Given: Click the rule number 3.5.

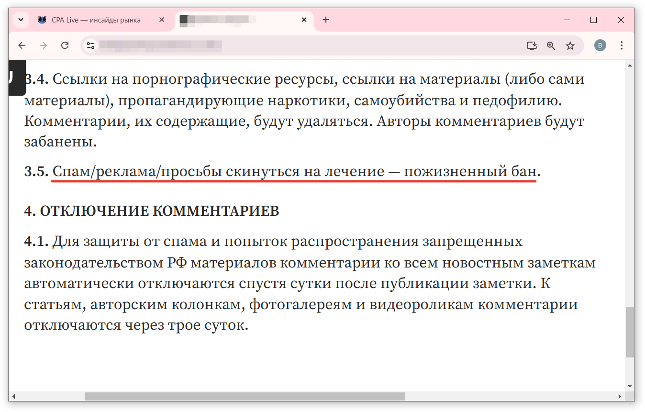Looking at the screenshot, I should (x=36, y=171).
